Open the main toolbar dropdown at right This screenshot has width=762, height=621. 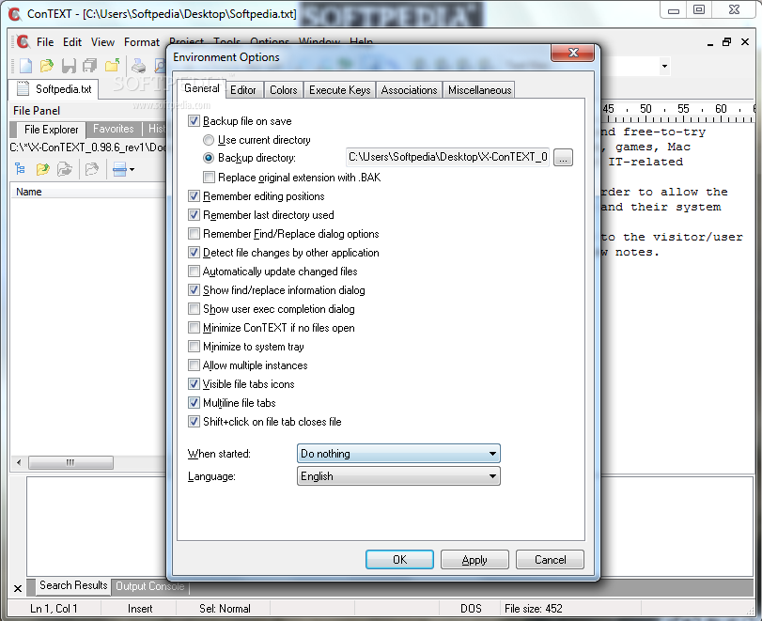664,66
